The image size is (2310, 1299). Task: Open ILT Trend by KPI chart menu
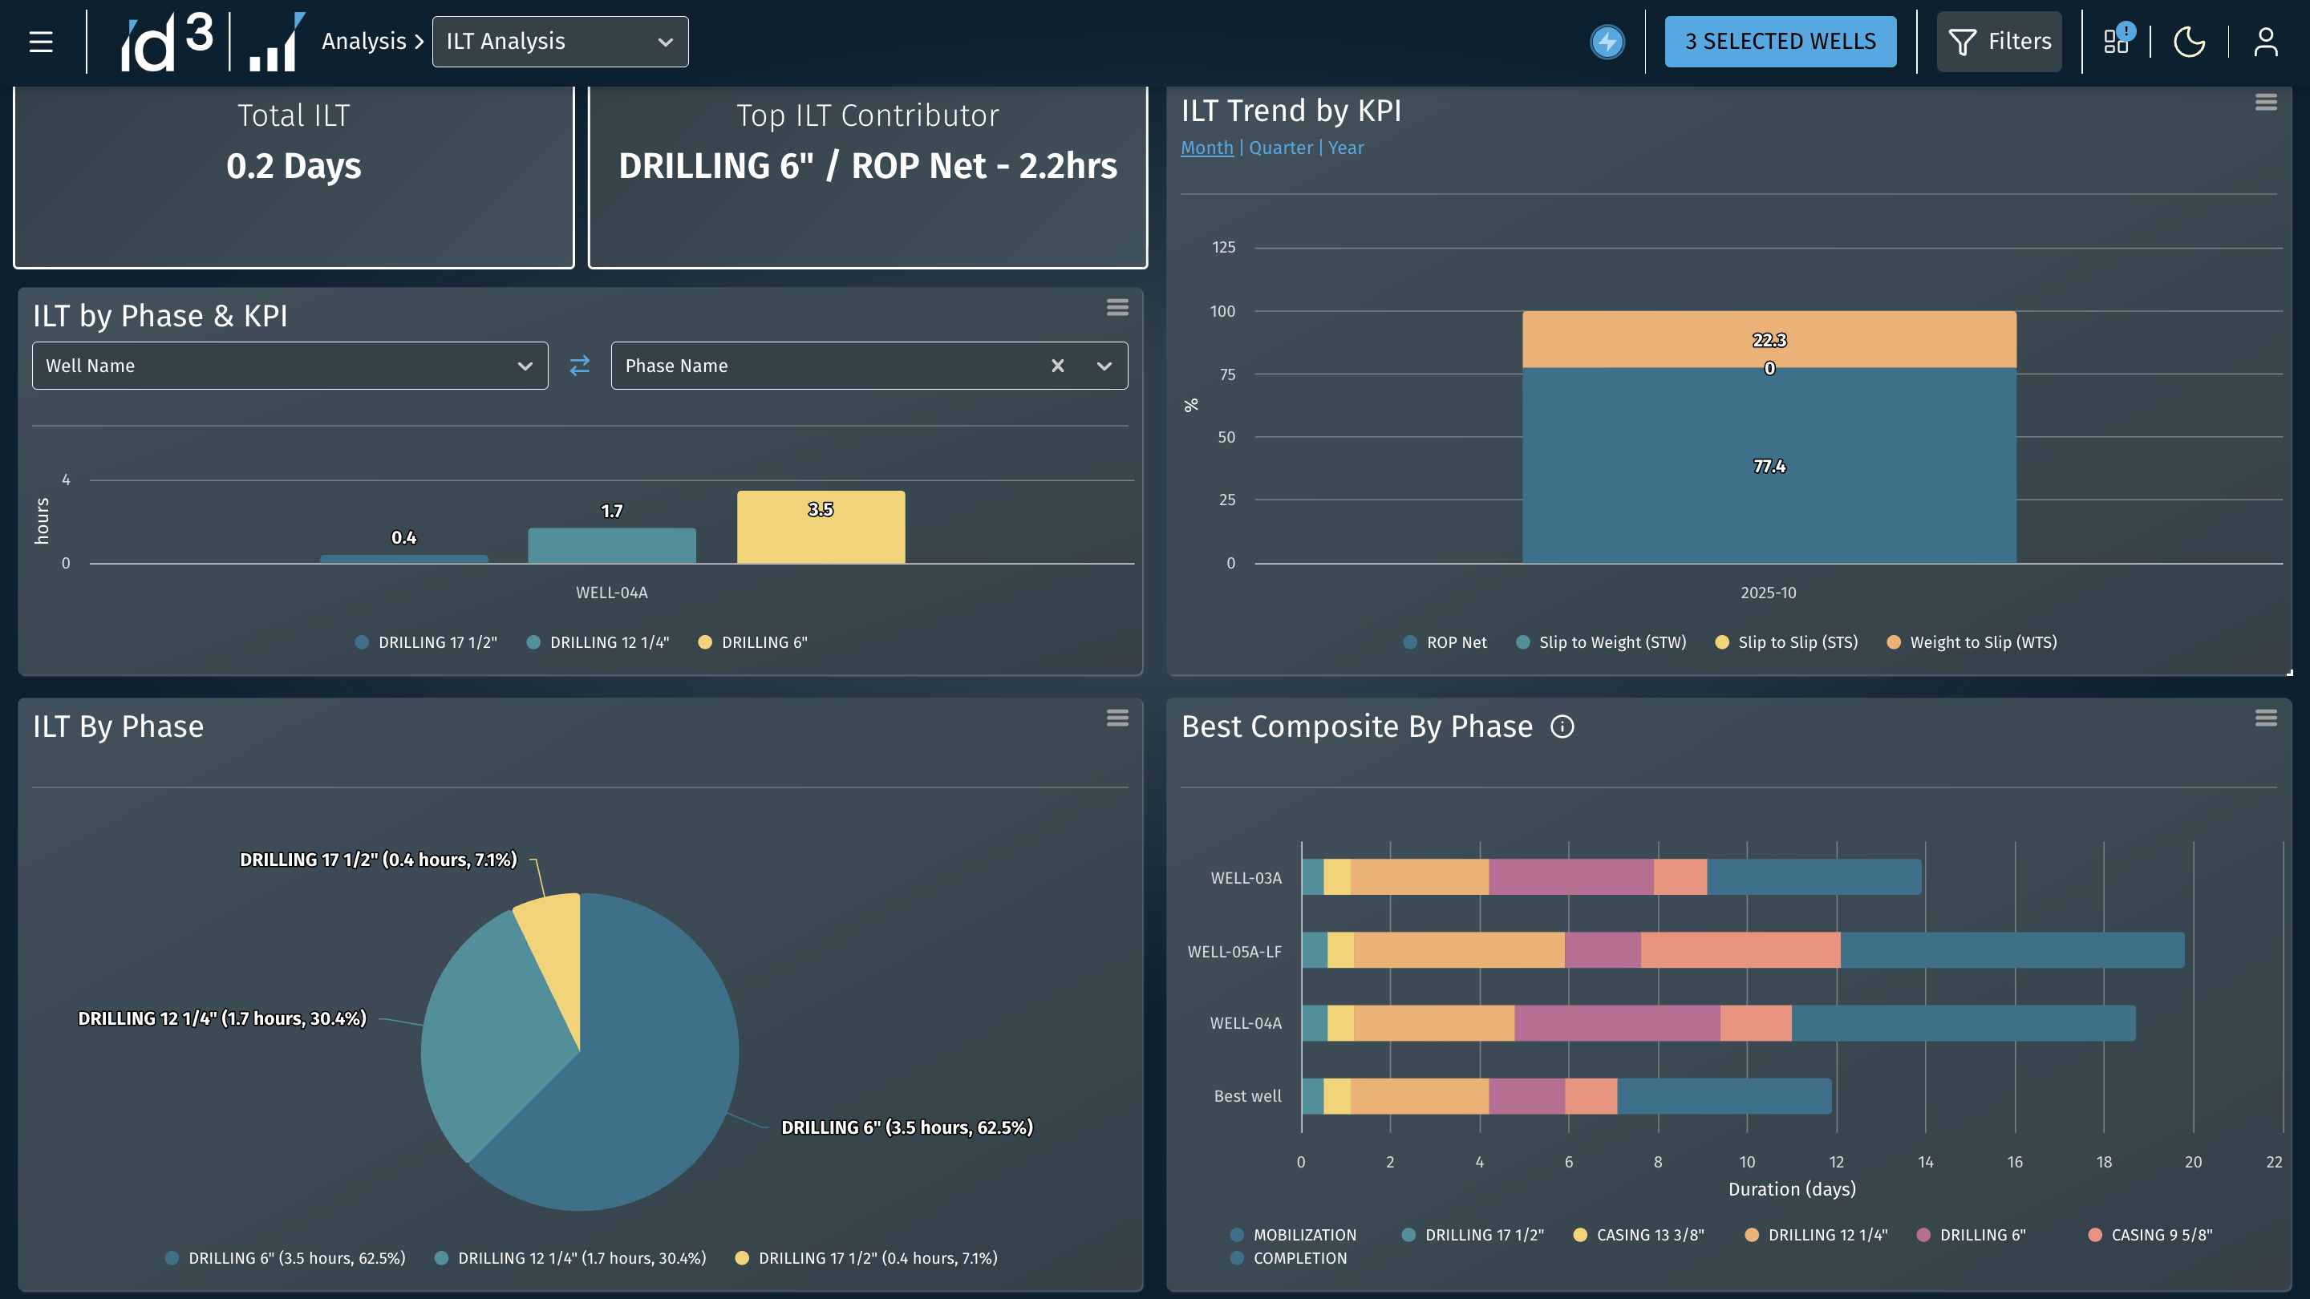pos(2266,102)
